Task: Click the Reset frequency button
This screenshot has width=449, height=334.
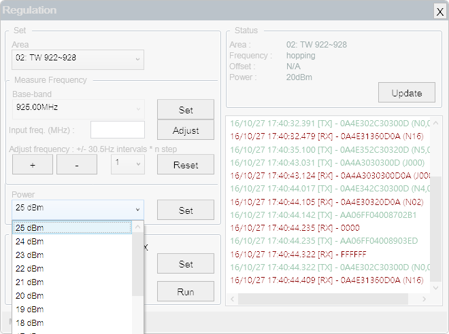Action: 186,164
